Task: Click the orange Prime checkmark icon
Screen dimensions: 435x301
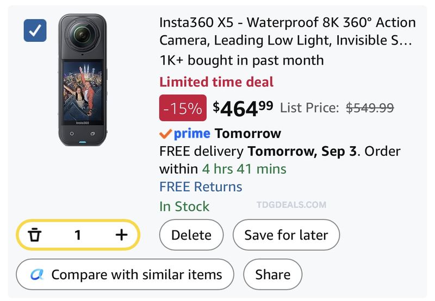Action: pyautogui.click(x=166, y=134)
